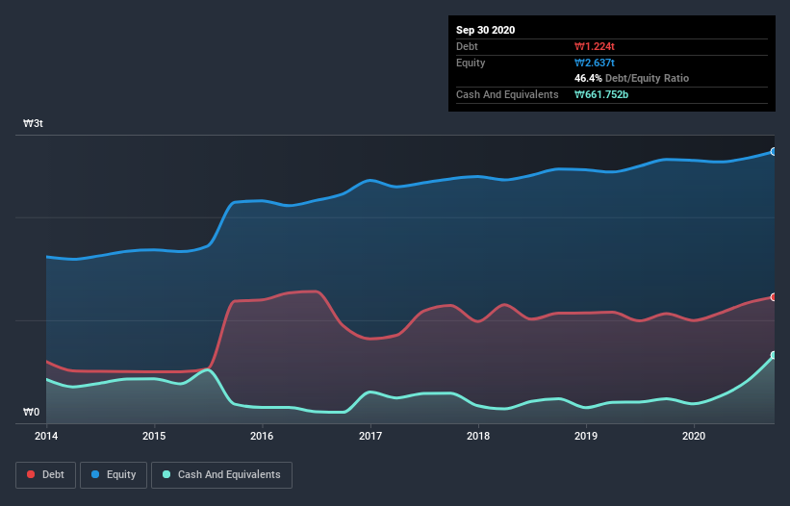This screenshot has width=790, height=506.
Task: Toggle Cash And Equivalents legend button
Action: click(221, 475)
